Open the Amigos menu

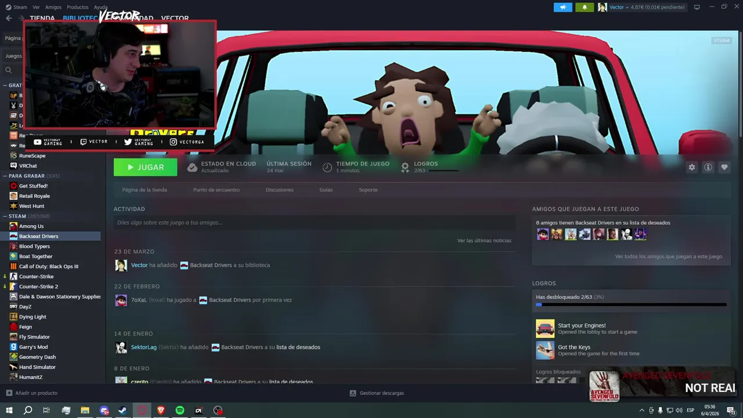click(53, 7)
